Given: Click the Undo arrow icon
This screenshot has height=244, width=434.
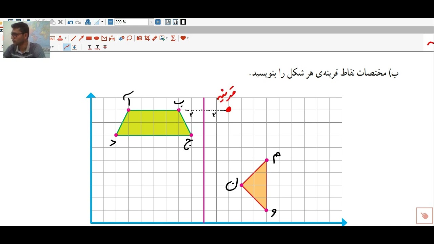Looking at the screenshot, I should [x=70, y=22].
